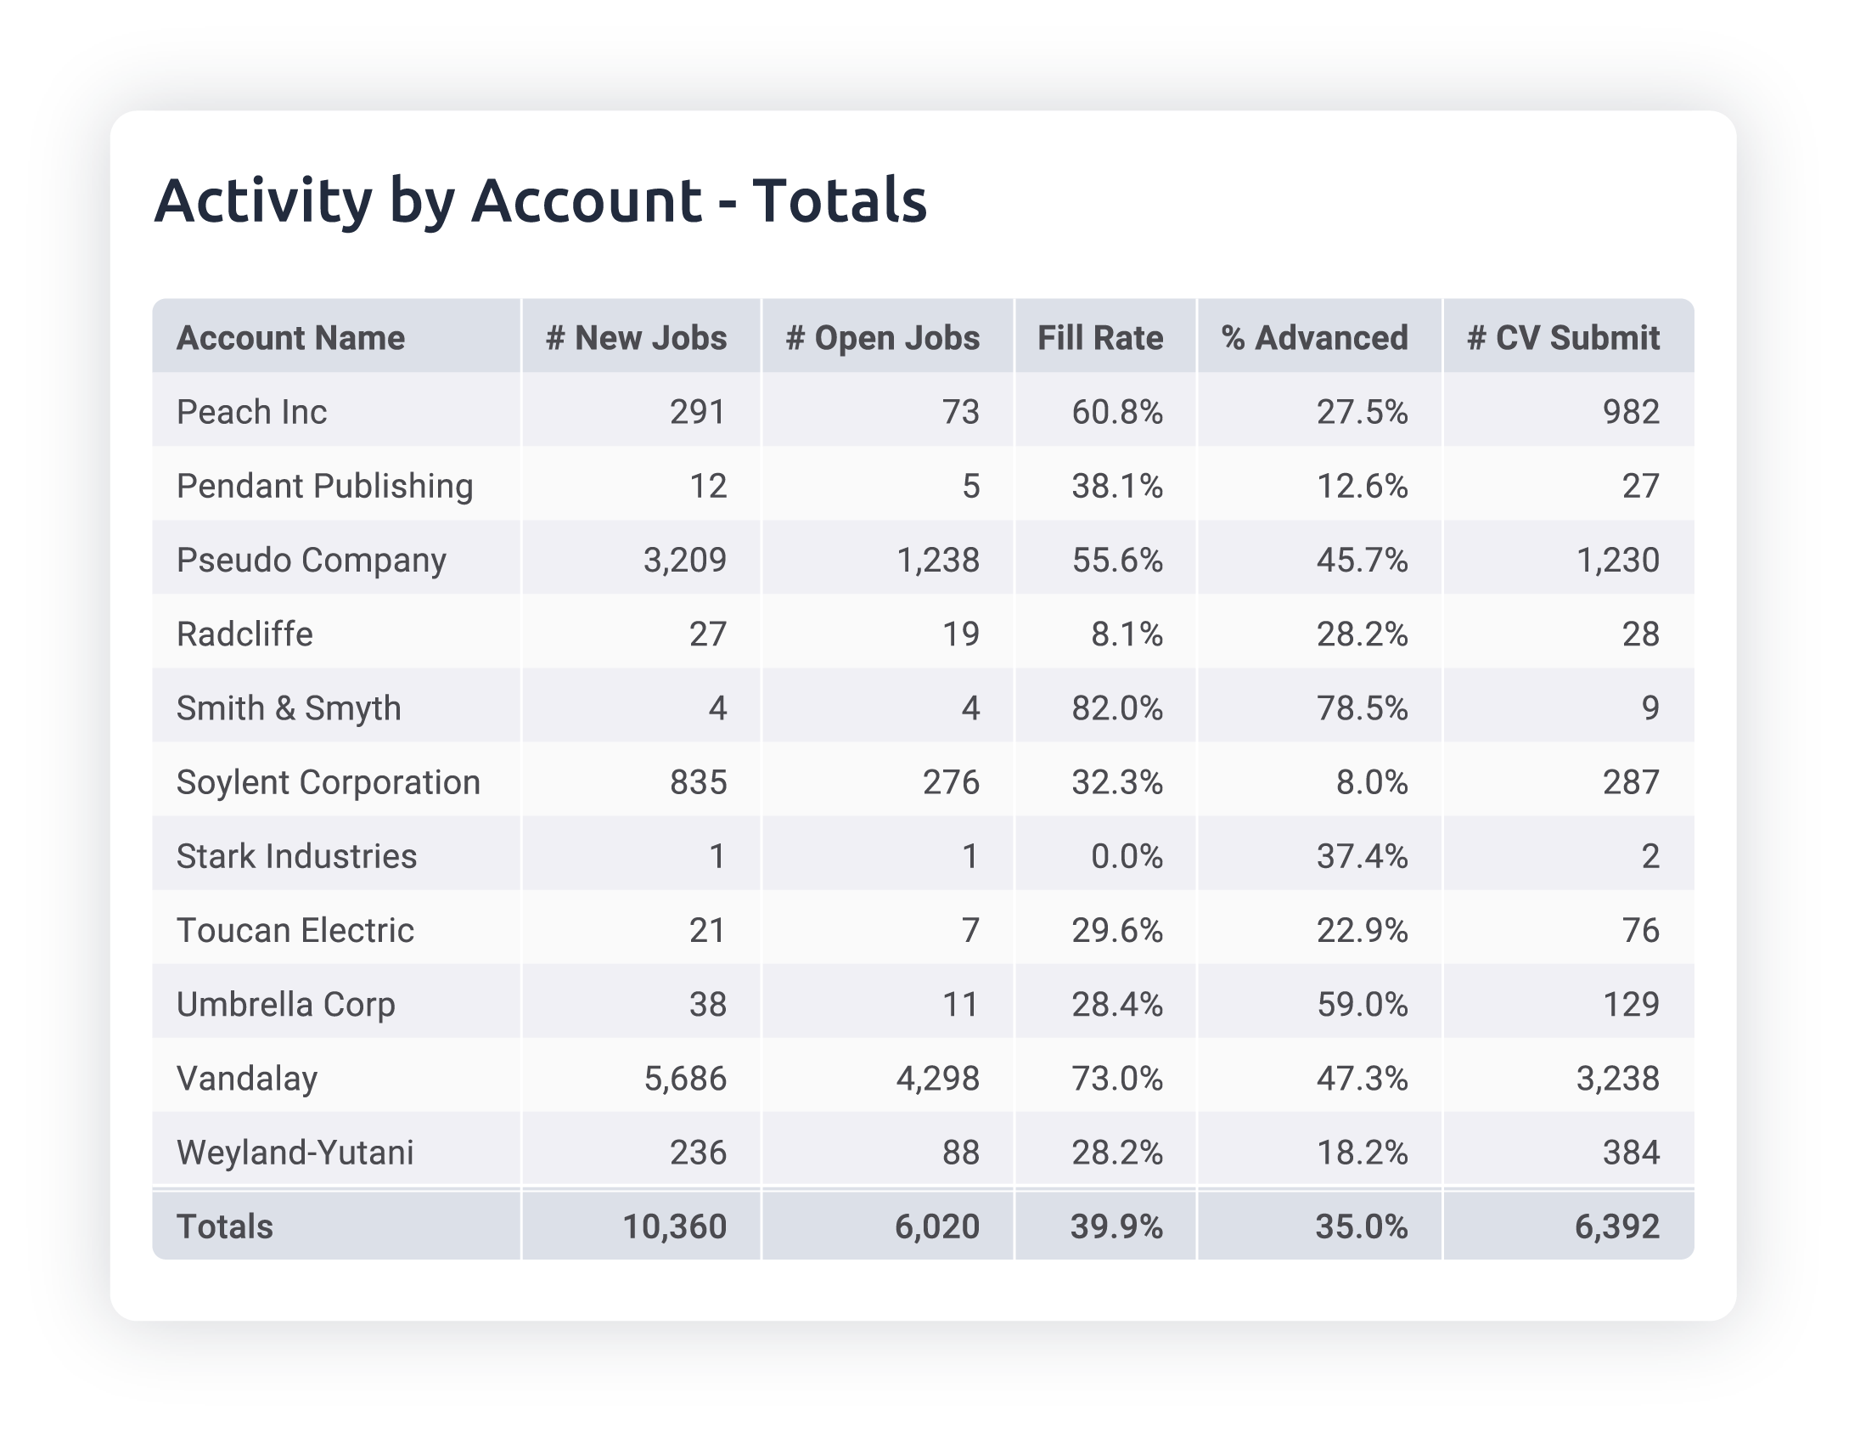Sort by # New Jobs header
This screenshot has width=1849, height=1432.
pyautogui.click(x=637, y=338)
